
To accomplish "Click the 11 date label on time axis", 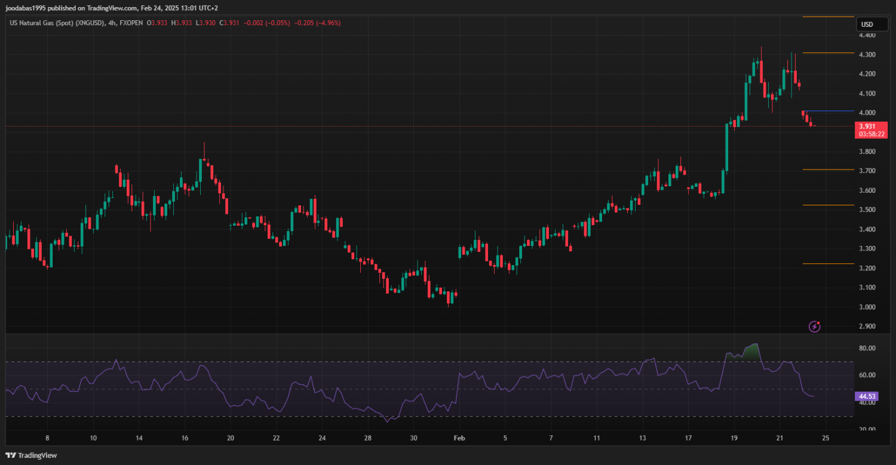I will [596, 438].
